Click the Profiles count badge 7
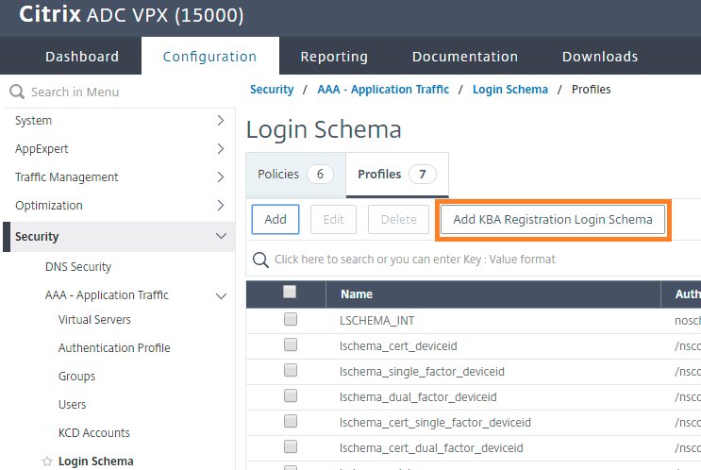The width and height of the screenshot is (701, 470). pyautogui.click(x=423, y=174)
